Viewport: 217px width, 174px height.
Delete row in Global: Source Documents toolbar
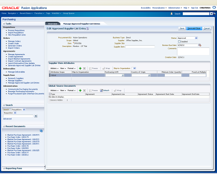click(84, 90)
